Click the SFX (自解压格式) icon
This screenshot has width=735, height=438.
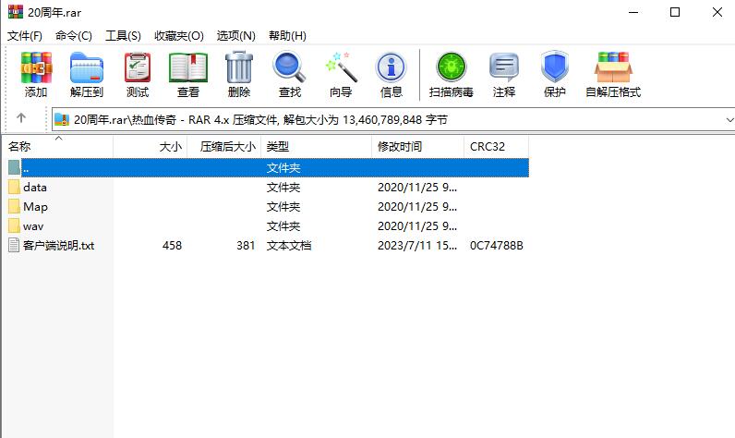point(613,67)
